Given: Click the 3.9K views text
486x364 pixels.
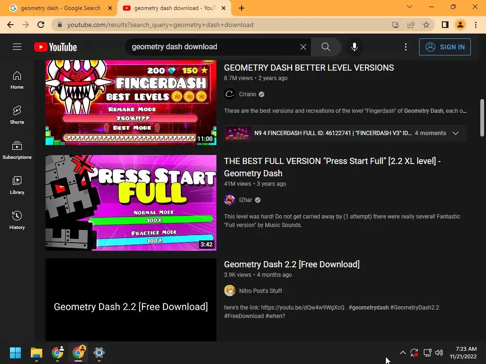Looking at the screenshot, I should click(238, 274).
